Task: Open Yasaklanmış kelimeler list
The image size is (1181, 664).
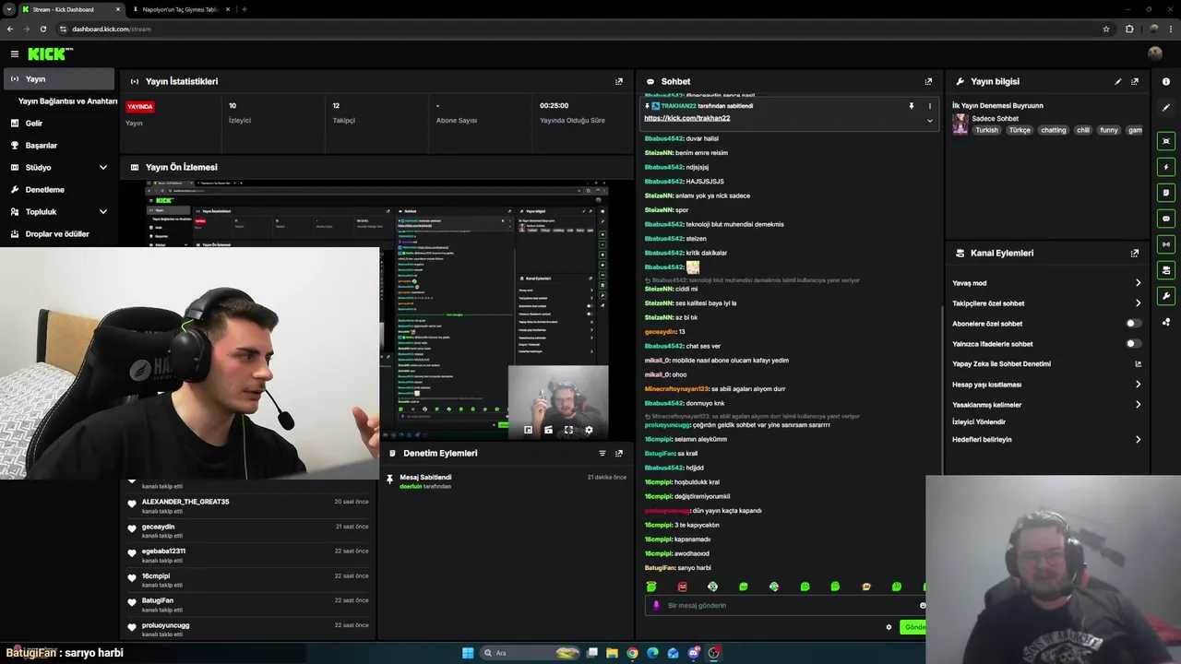Action: tap(1047, 405)
